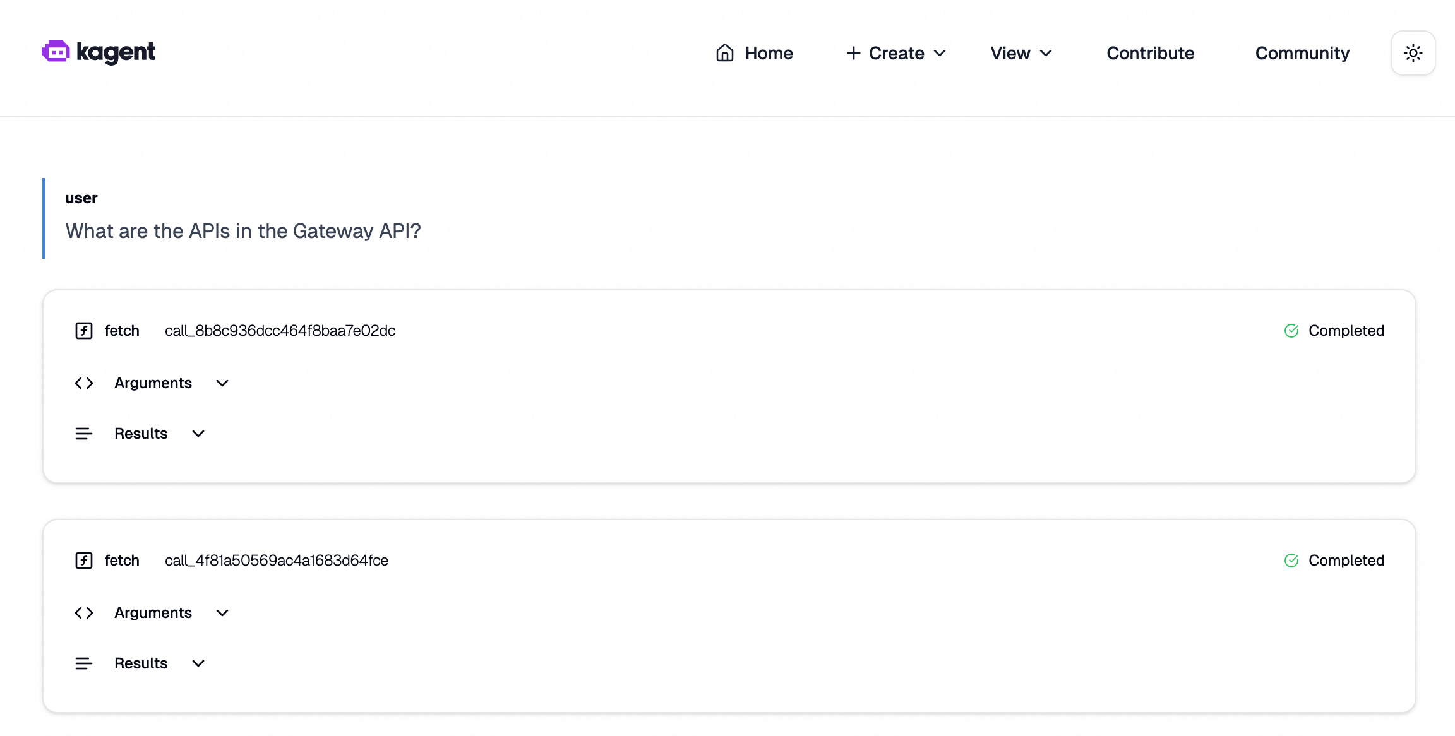1455x736 pixels.
Task: Click call ID call_8b8c936dcc464f8baa7e02dc
Action: pyautogui.click(x=280, y=331)
